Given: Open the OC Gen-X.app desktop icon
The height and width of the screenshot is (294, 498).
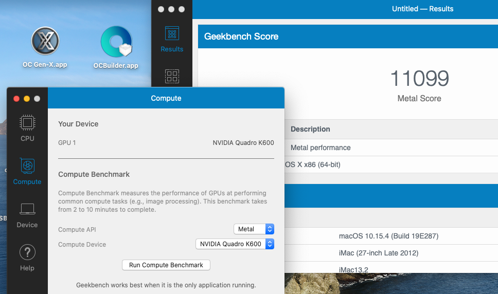Looking at the screenshot, I should [x=45, y=41].
